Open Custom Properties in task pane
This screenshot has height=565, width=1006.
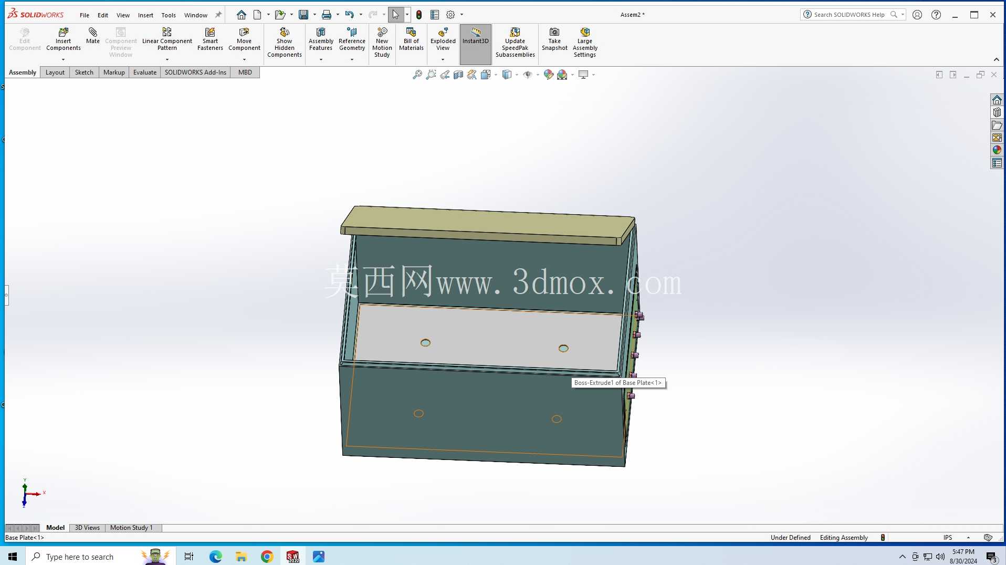[x=997, y=163]
